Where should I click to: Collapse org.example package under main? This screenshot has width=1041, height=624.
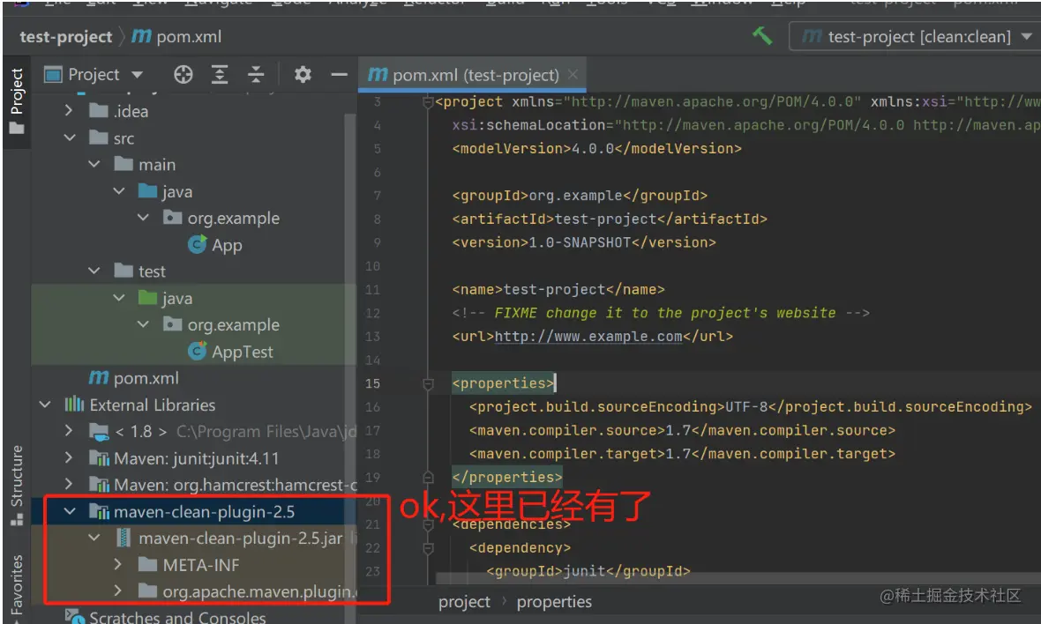pos(143,218)
